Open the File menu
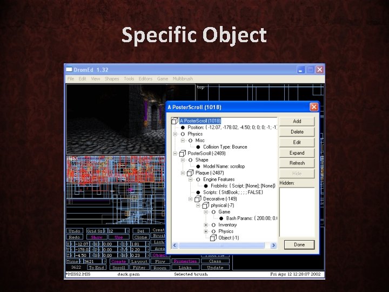 point(71,79)
